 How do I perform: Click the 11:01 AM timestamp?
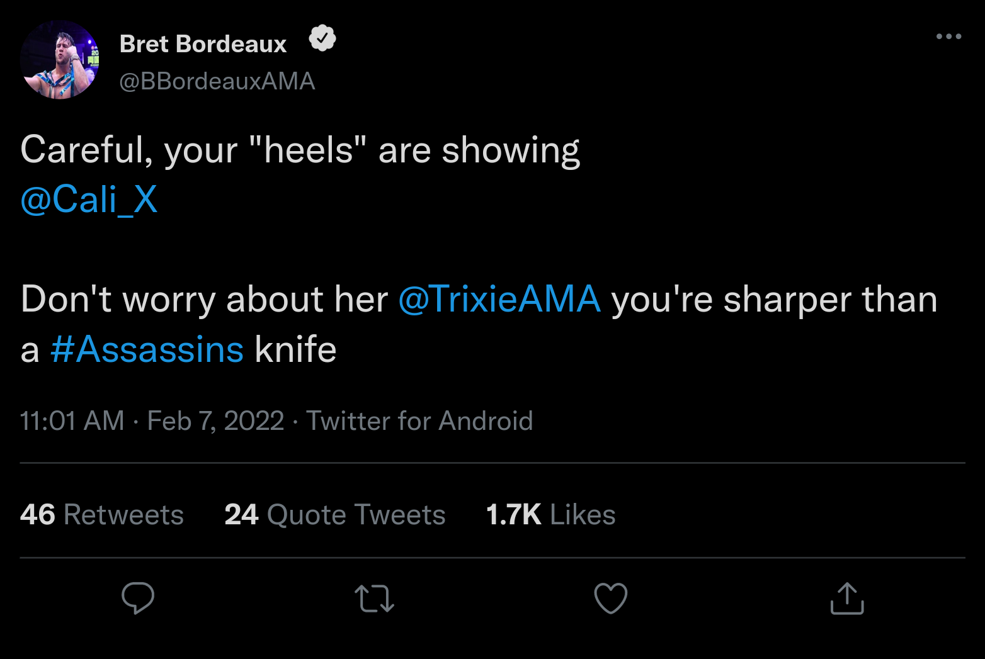pyautogui.click(x=72, y=420)
